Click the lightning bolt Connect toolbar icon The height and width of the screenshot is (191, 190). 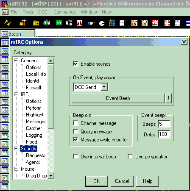pyautogui.click(x=8, y=23)
